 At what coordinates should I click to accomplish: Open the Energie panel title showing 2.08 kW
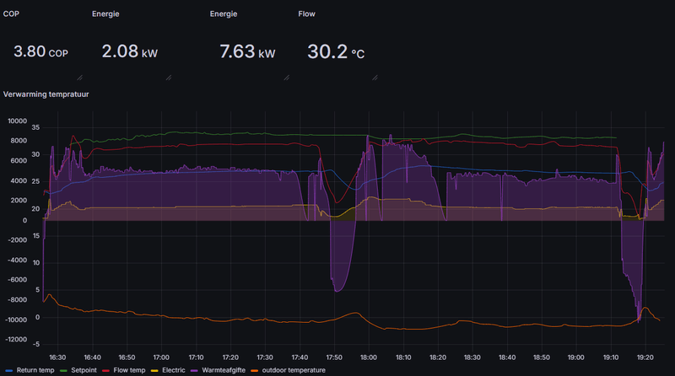click(x=105, y=13)
